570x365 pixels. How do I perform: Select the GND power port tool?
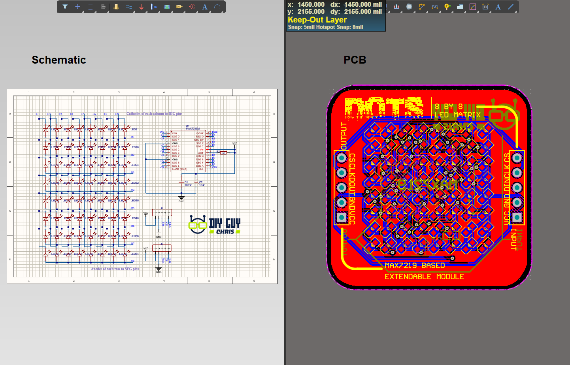[x=142, y=7]
